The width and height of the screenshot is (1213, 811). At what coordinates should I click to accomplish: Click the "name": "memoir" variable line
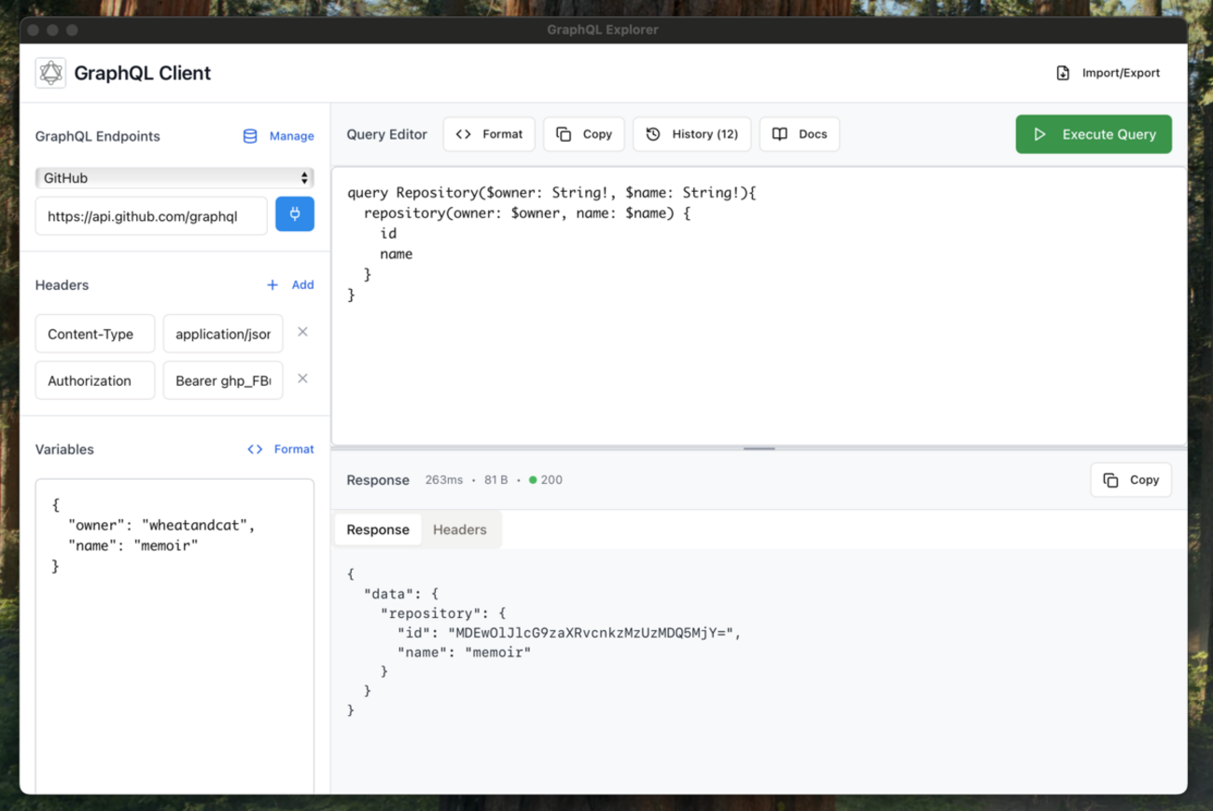point(133,545)
